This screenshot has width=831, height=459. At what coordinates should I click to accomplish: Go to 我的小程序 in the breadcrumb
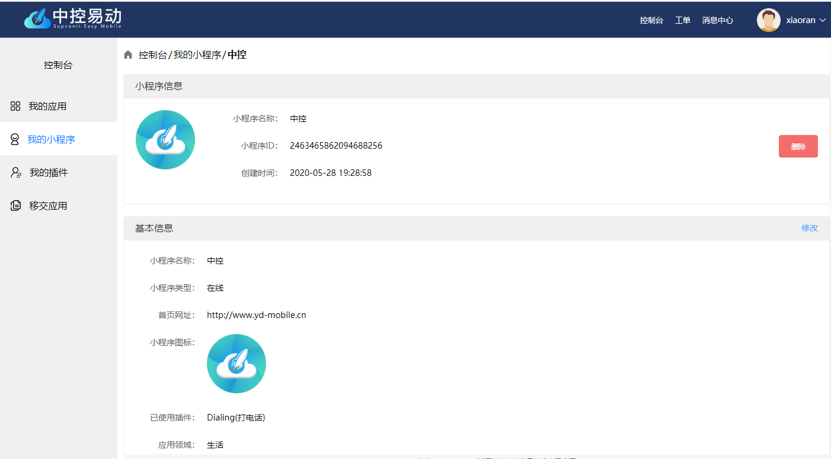coord(197,54)
